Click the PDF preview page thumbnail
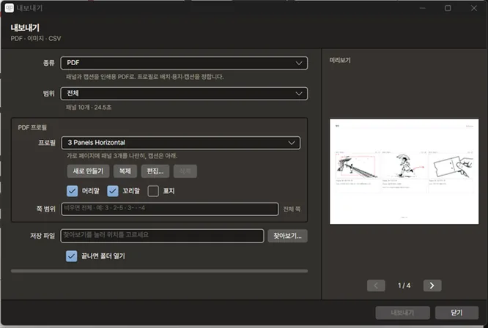The height and width of the screenshot is (328, 488). tap(404, 171)
